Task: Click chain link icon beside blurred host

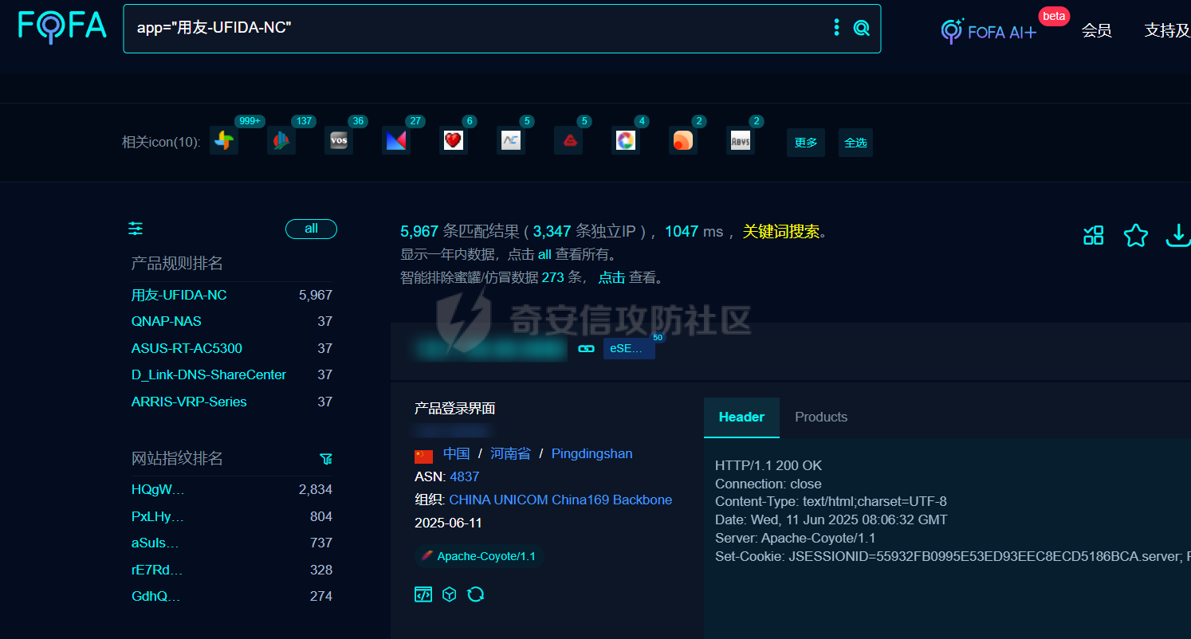Action: [586, 349]
